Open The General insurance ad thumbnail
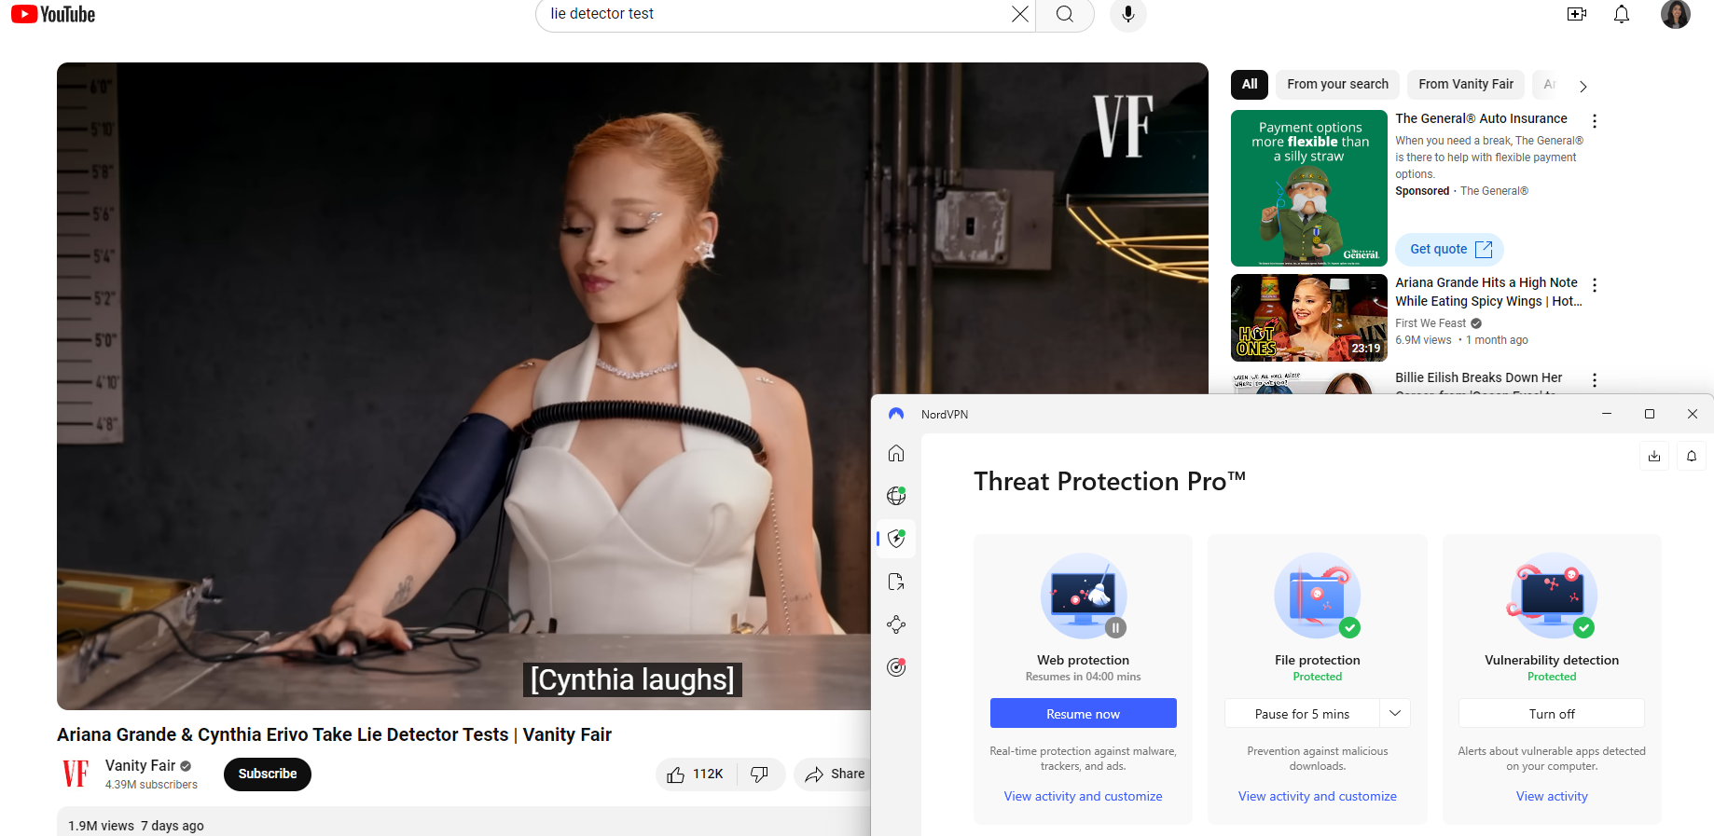The image size is (1714, 836). (1309, 188)
